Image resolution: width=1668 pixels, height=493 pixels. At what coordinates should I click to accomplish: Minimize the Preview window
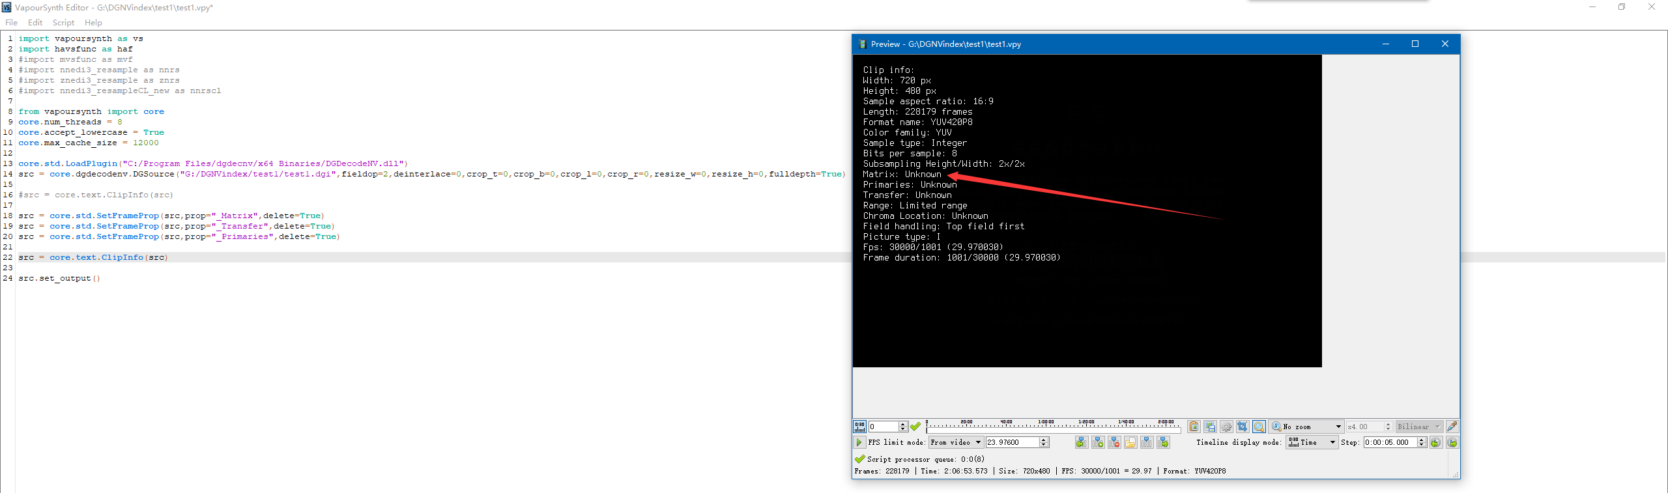click(x=1386, y=44)
